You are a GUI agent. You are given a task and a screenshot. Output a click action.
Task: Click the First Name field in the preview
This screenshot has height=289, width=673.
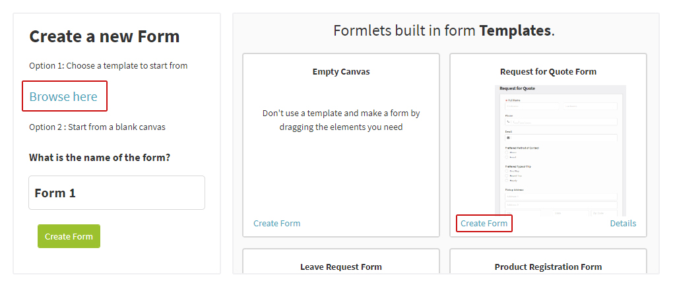pos(532,106)
